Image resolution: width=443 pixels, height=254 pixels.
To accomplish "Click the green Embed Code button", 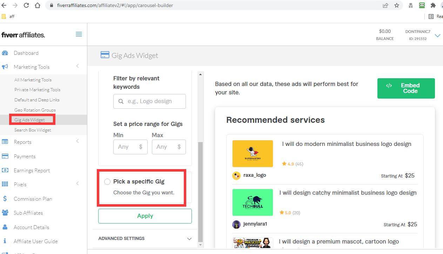I will [x=406, y=88].
